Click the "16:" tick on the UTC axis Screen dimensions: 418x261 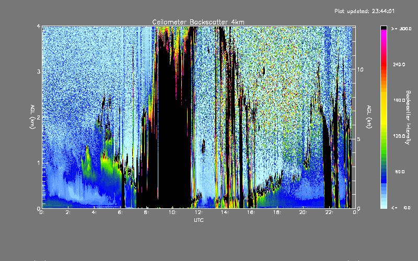click(x=251, y=212)
